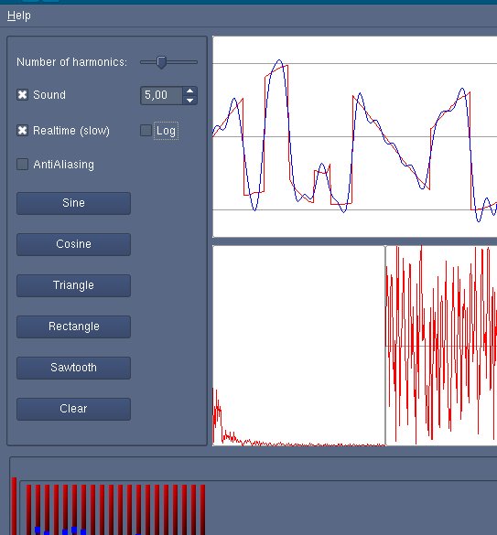Click the vertical gray divider in lower plot
Image resolution: width=497 pixels, height=535 pixels.
tap(385, 346)
